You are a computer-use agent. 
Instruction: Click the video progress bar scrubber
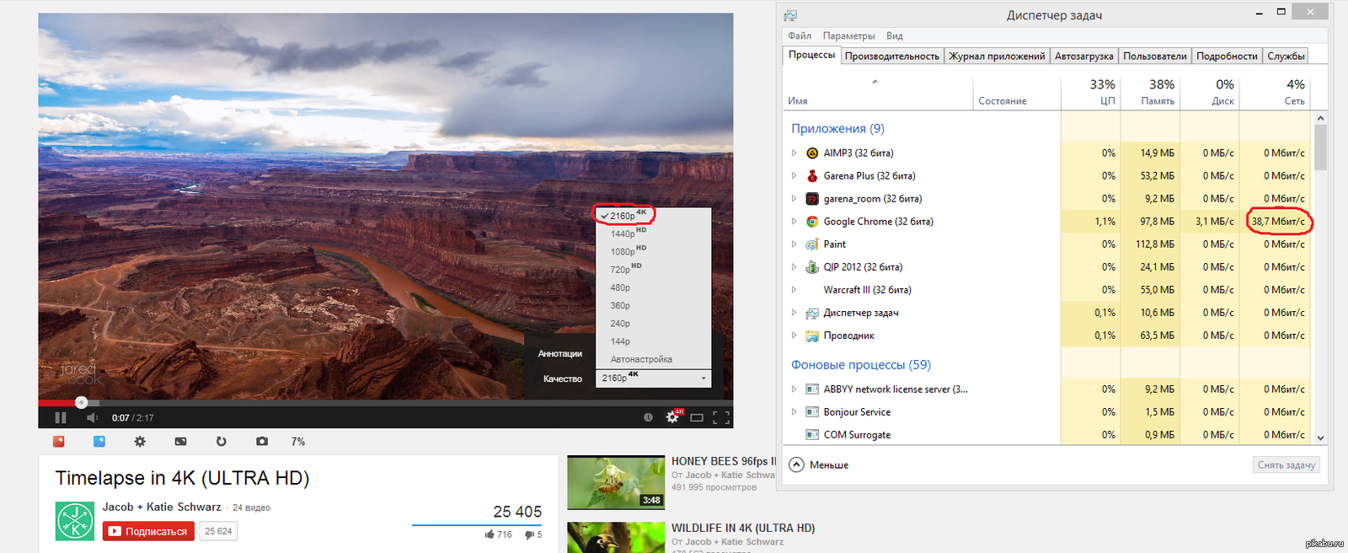81,403
